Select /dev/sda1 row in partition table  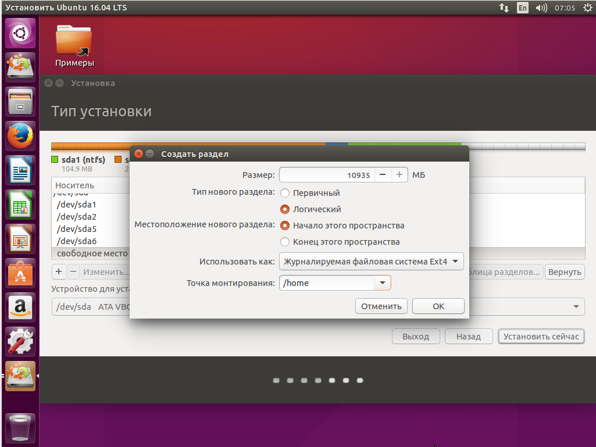pos(91,205)
